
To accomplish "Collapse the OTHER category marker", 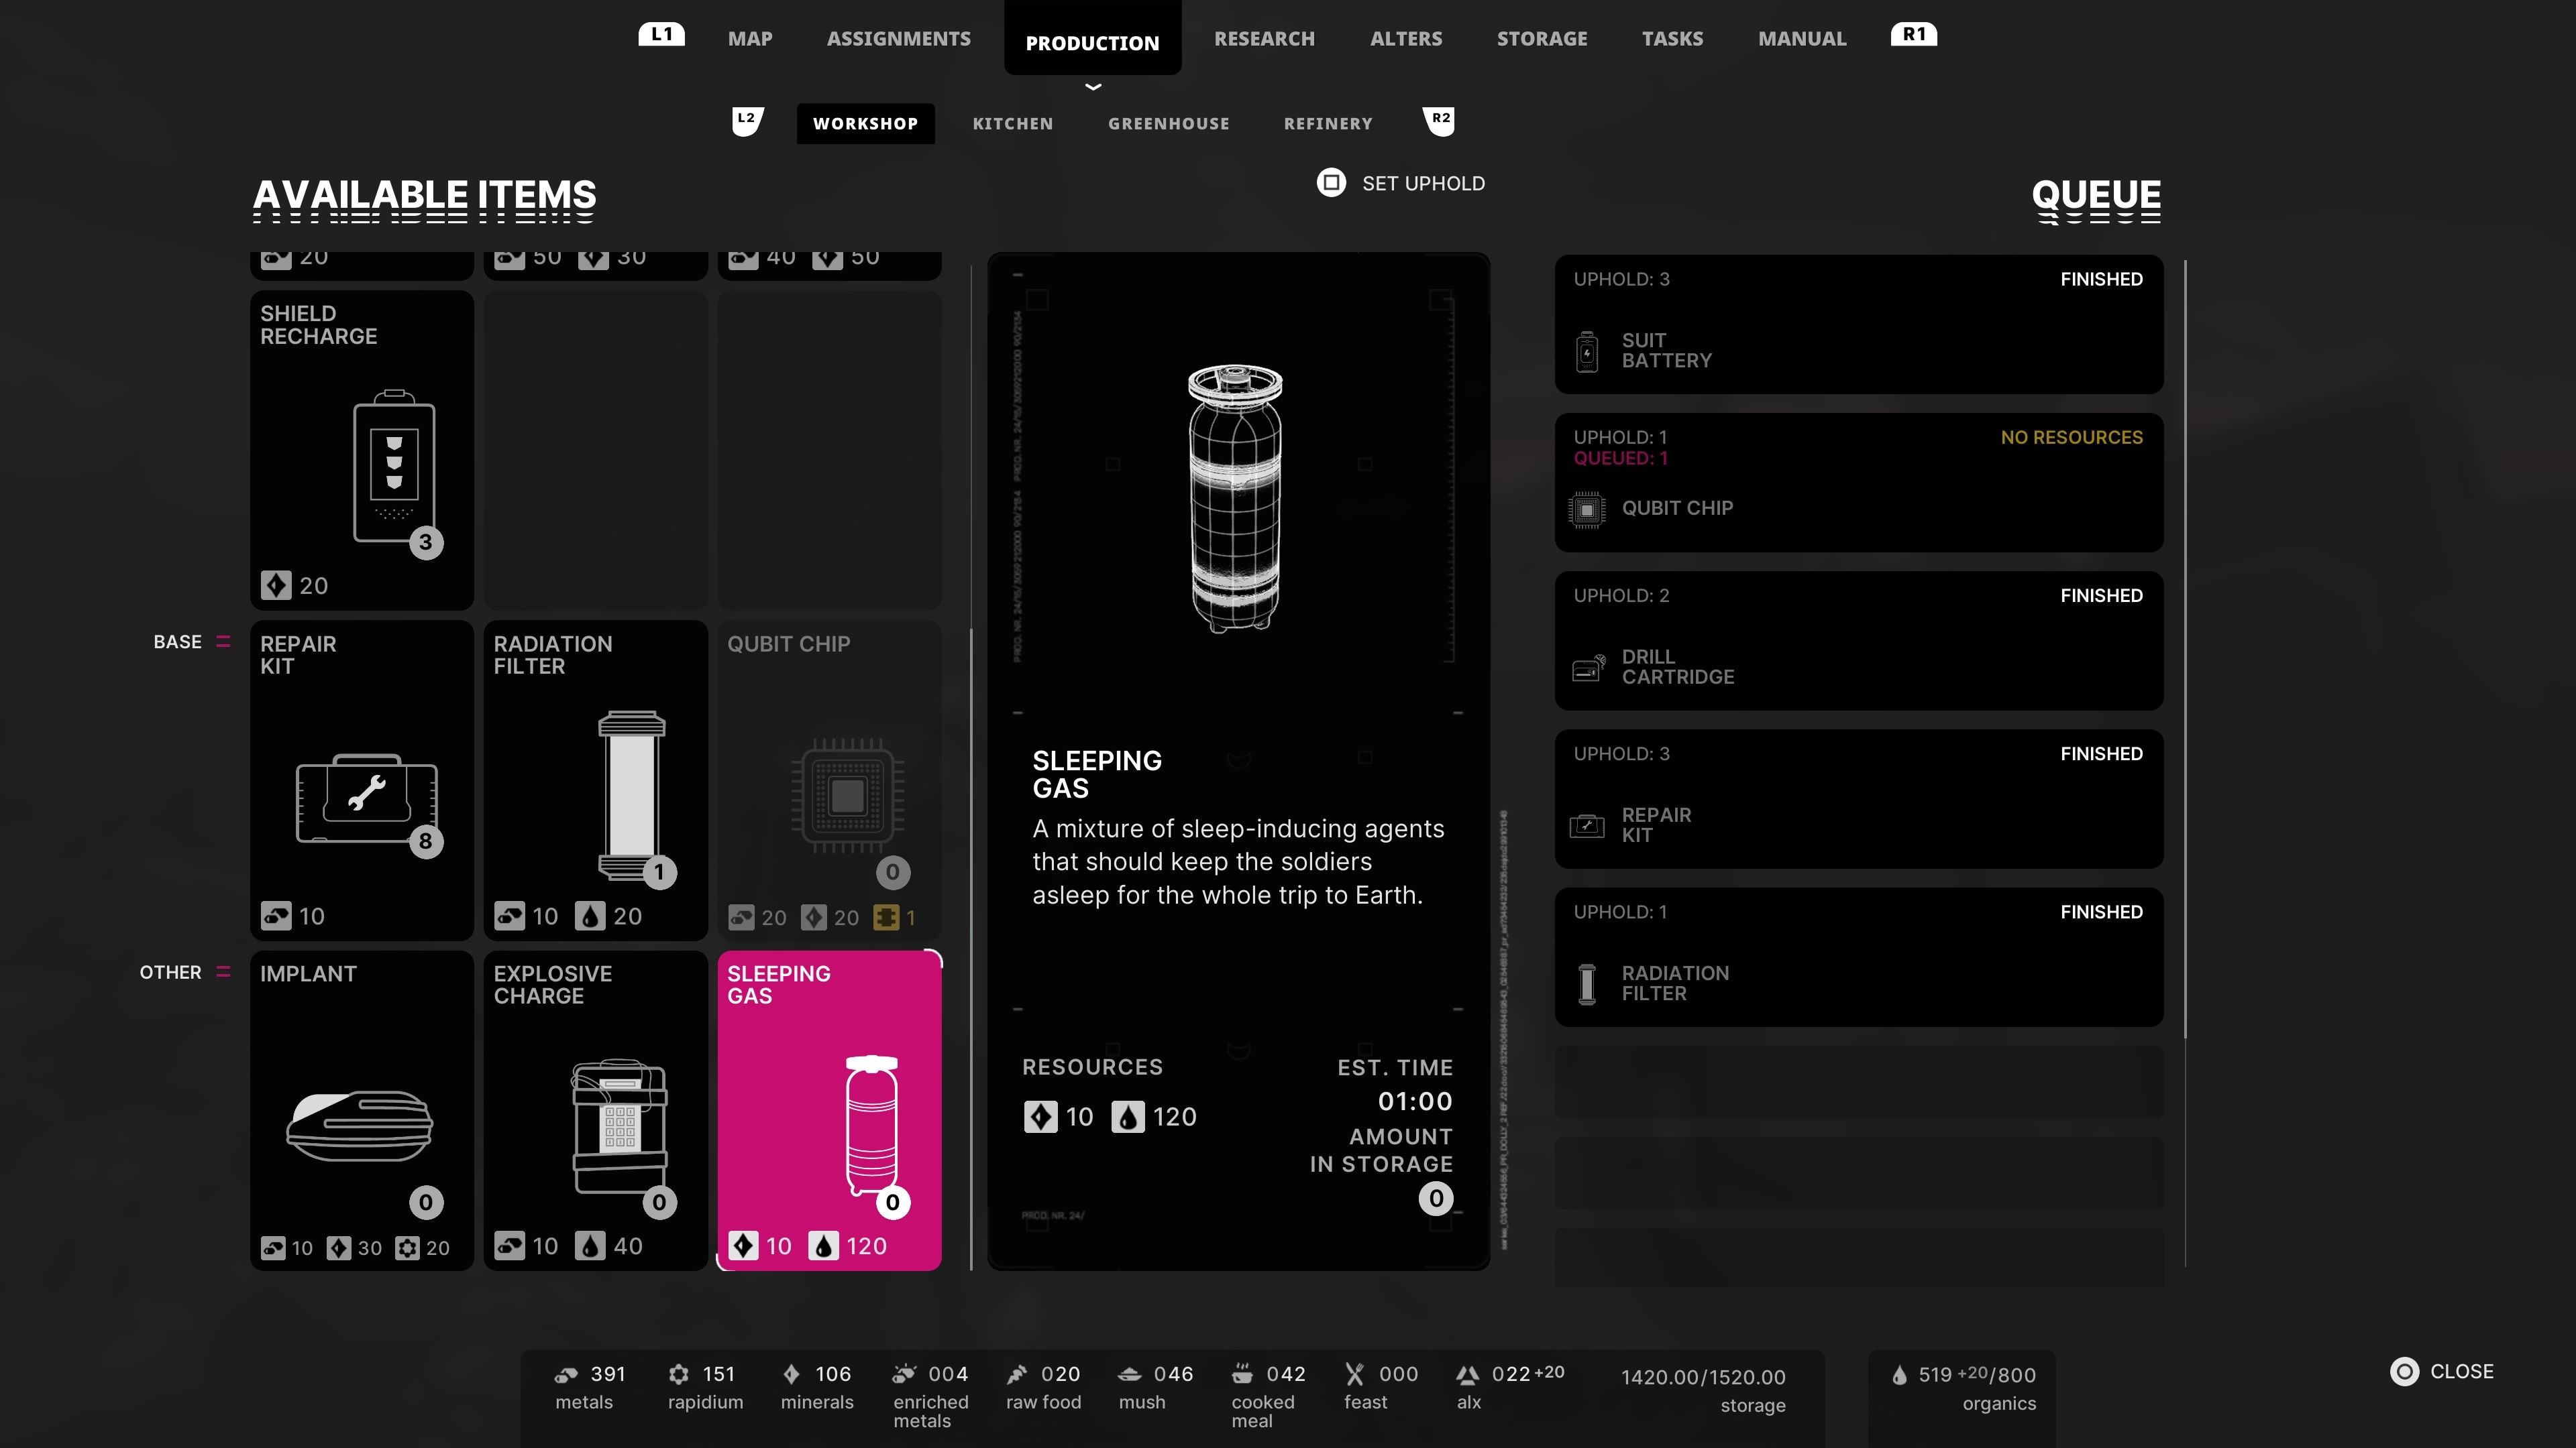I will pyautogui.click(x=223, y=971).
